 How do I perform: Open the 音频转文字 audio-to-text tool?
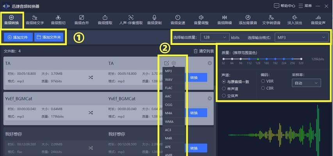[35, 20]
